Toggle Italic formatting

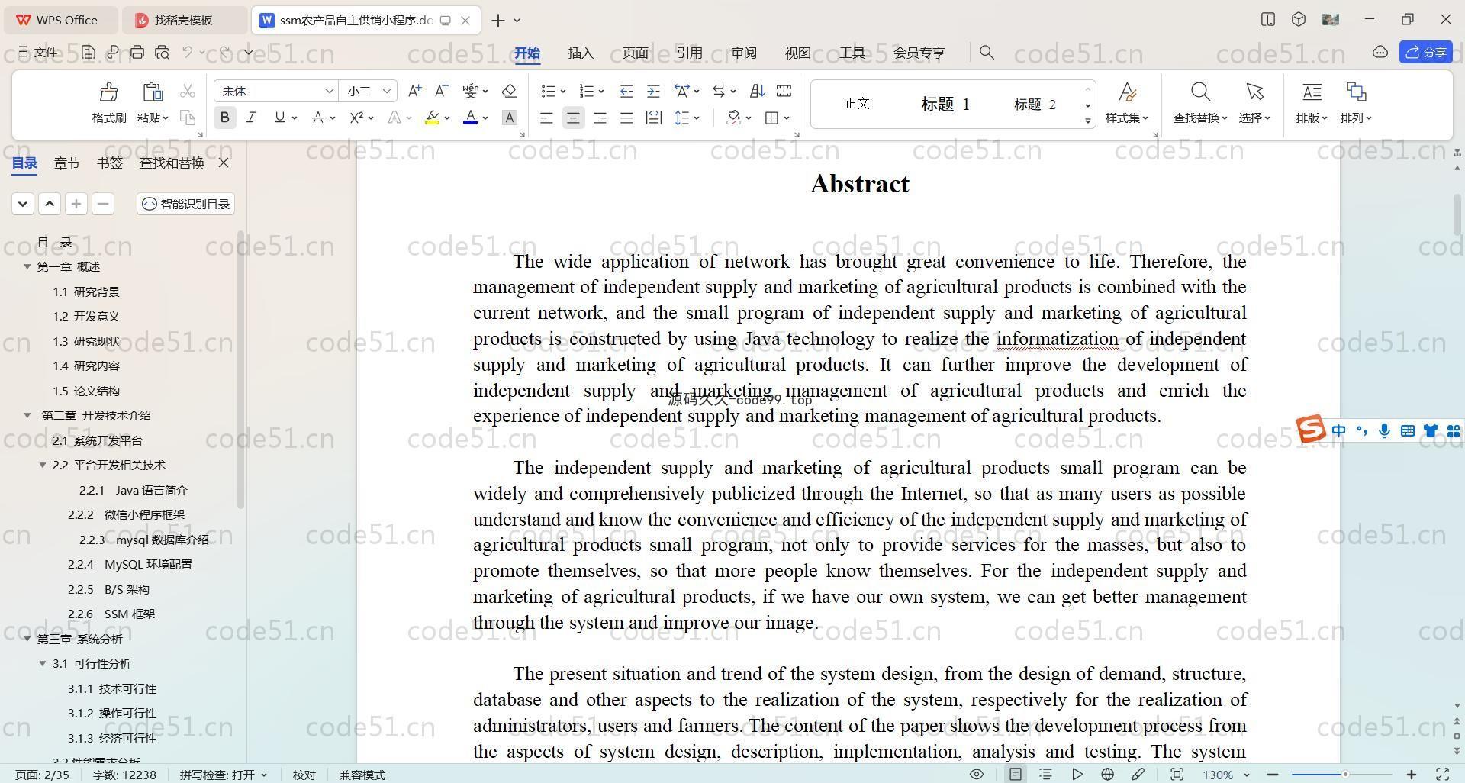(x=251, y=118)
